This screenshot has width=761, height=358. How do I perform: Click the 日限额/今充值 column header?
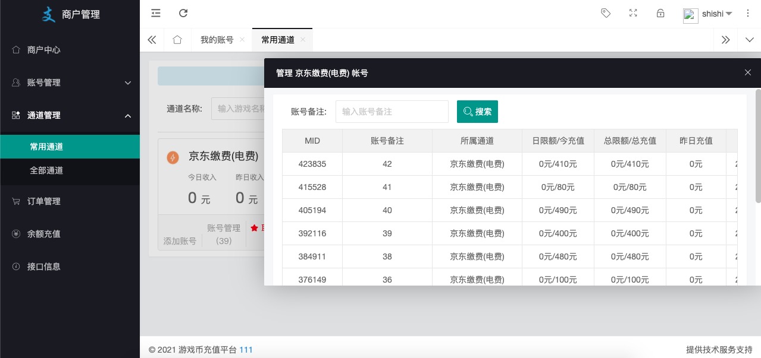point(558,141)
